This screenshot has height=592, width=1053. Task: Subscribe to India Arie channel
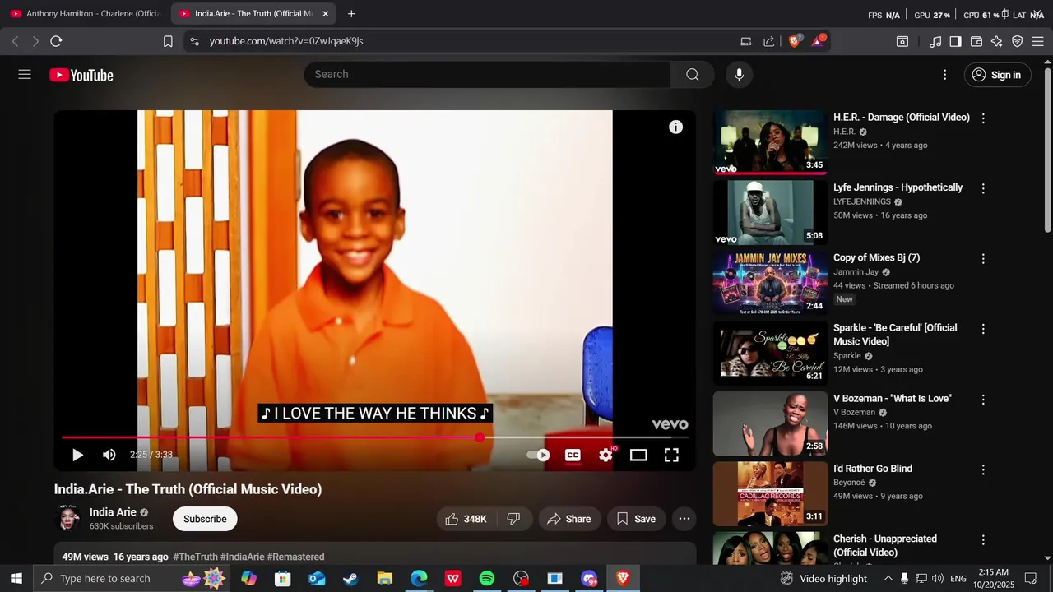point(205,519)
